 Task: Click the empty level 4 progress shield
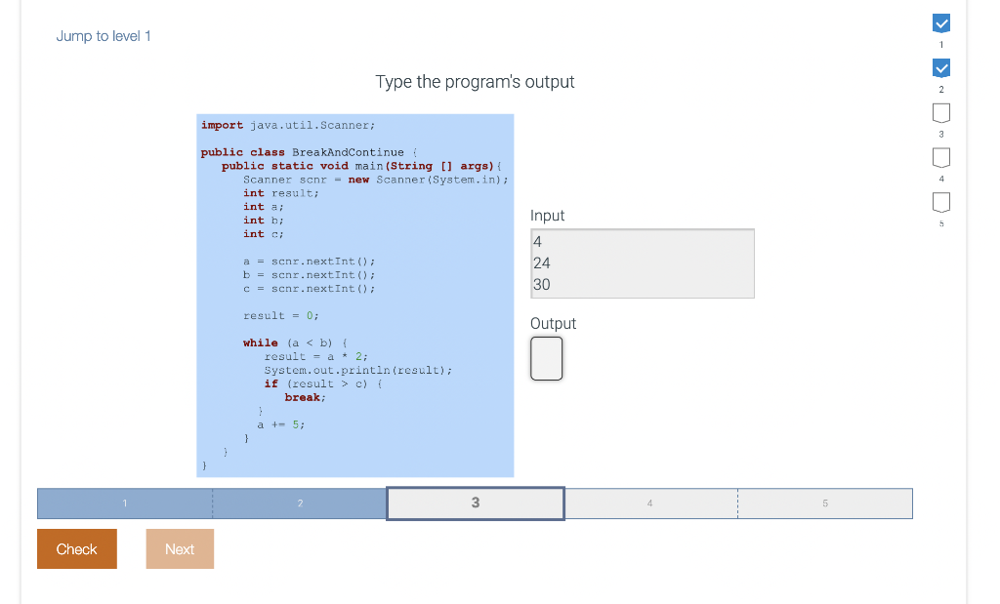click(x=940, y=157)
